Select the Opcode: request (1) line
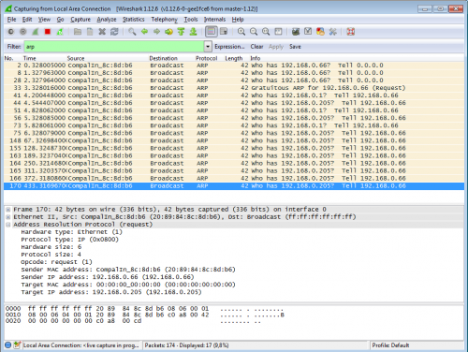 pos(57,262)
